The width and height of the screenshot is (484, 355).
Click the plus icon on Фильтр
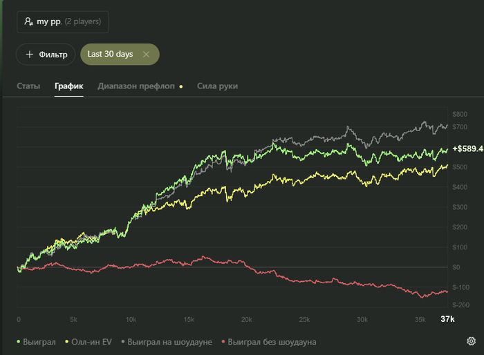[x=30, y=54]
